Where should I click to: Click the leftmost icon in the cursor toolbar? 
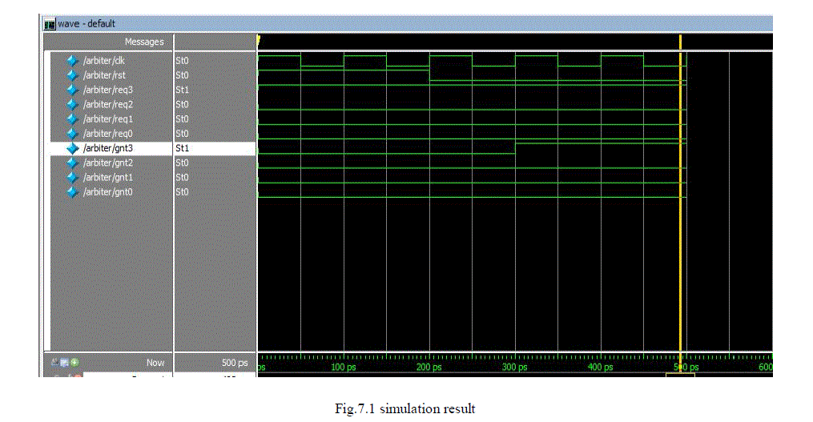click(54, 363)
